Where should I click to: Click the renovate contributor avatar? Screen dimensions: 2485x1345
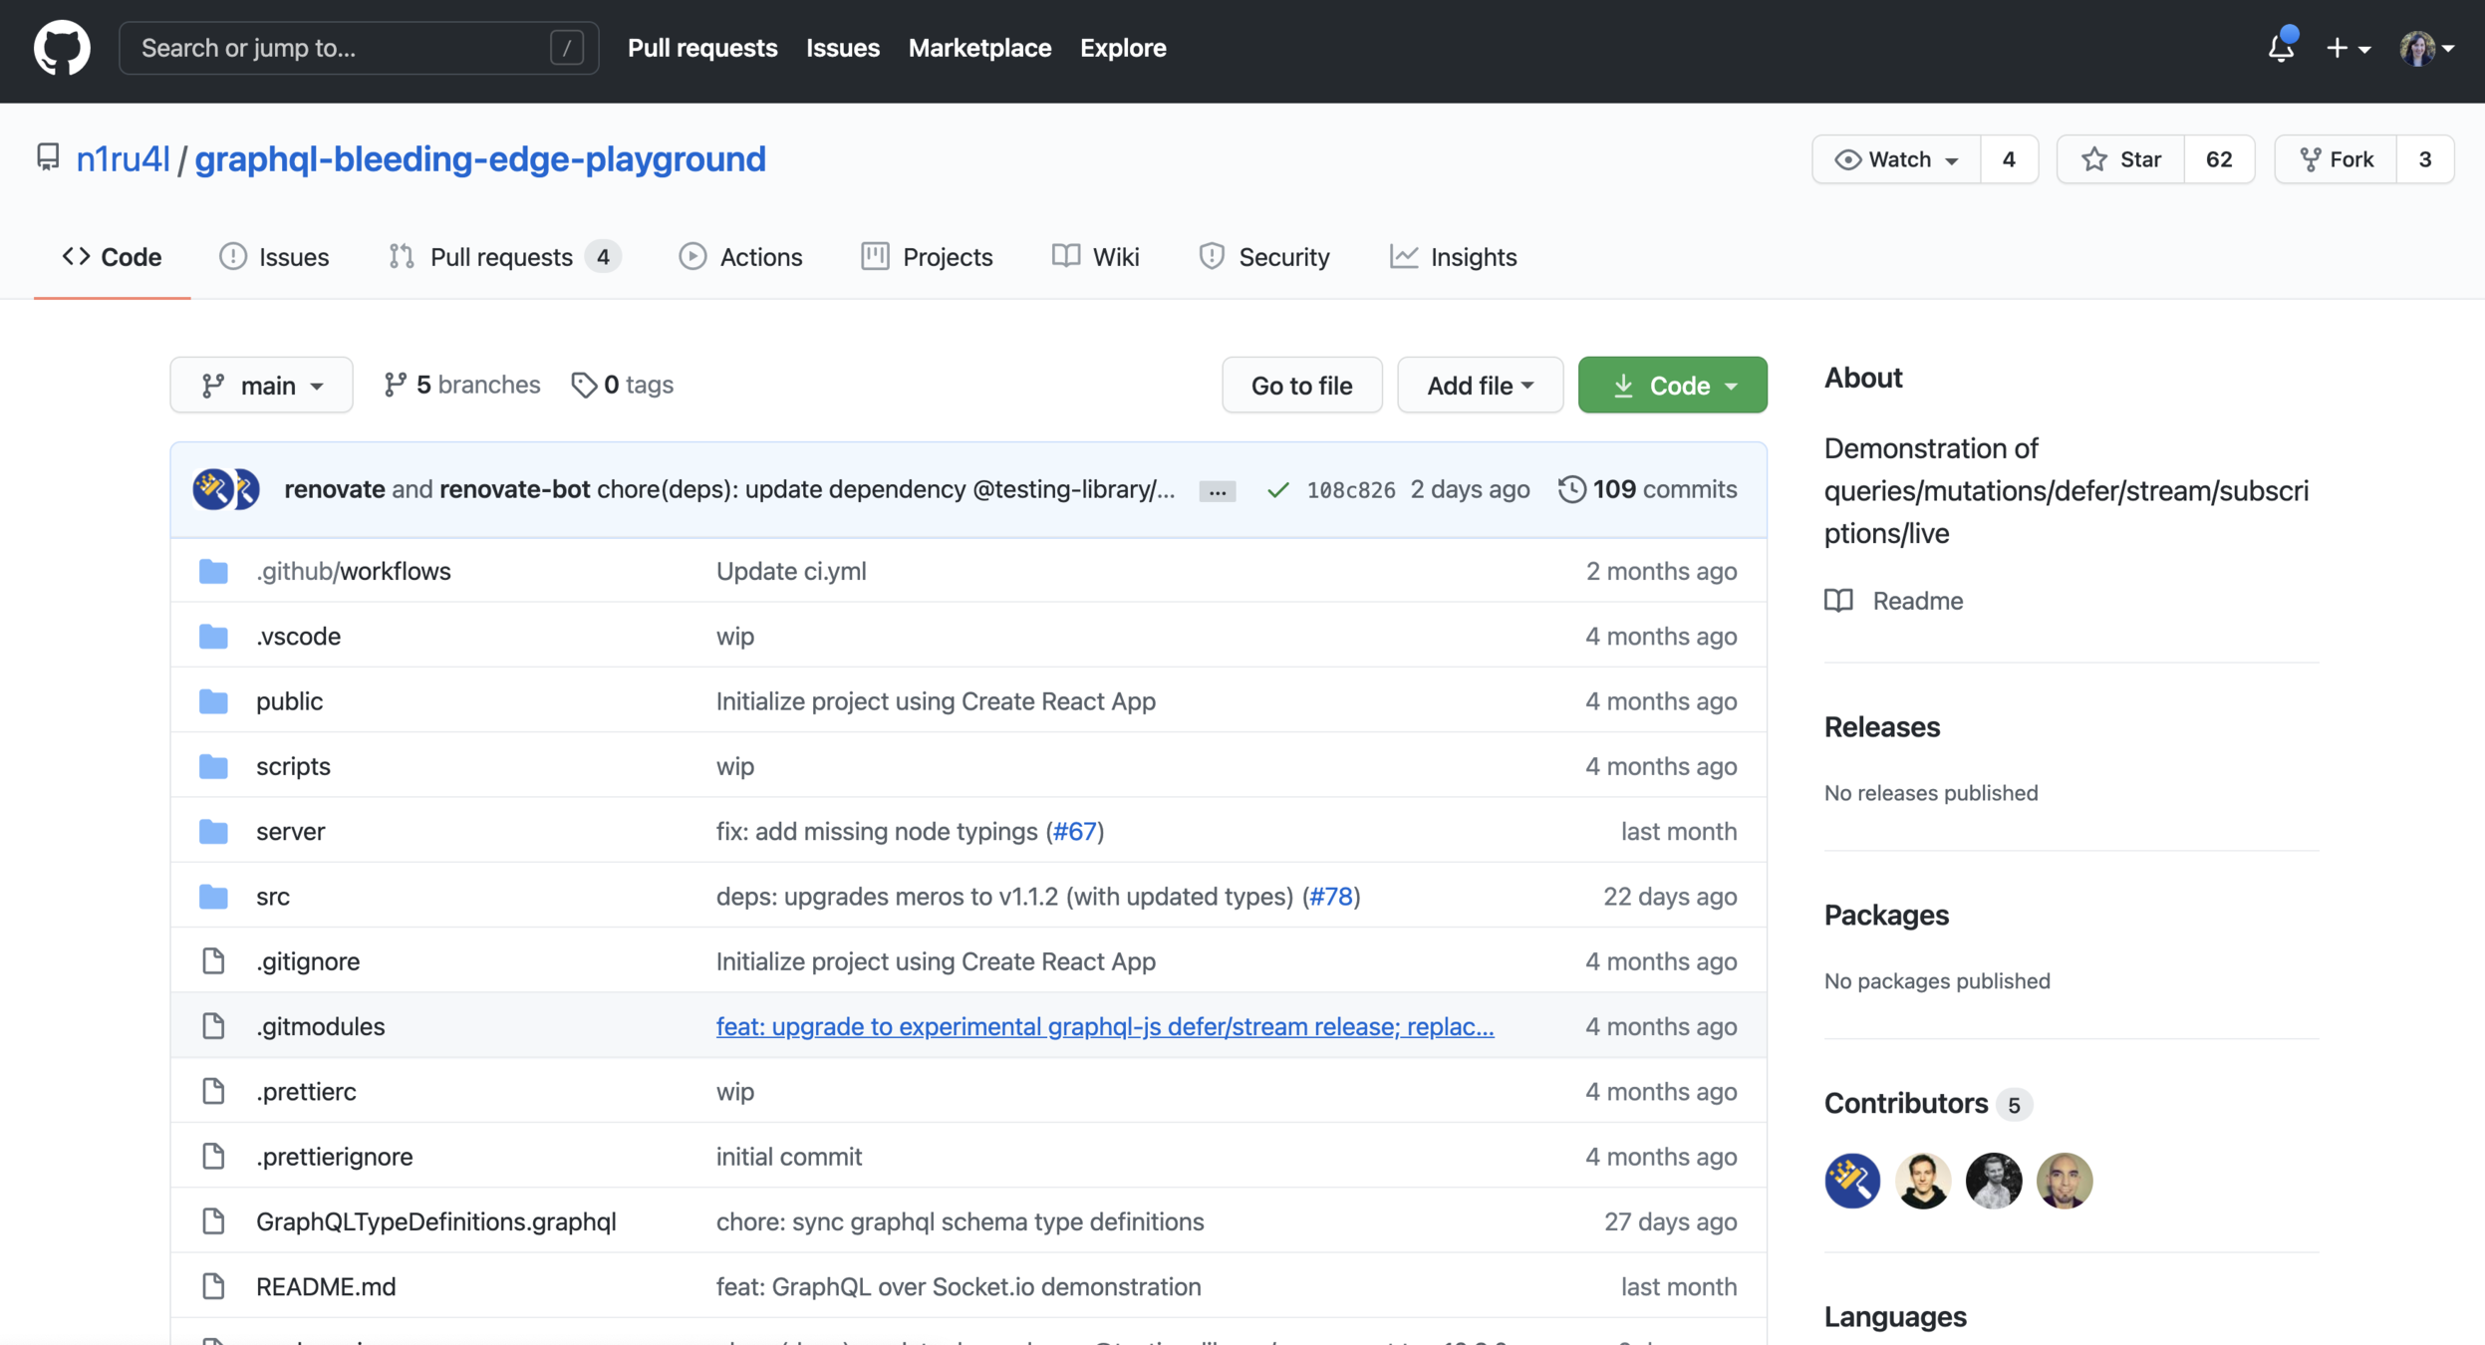pos(1851,1181)
